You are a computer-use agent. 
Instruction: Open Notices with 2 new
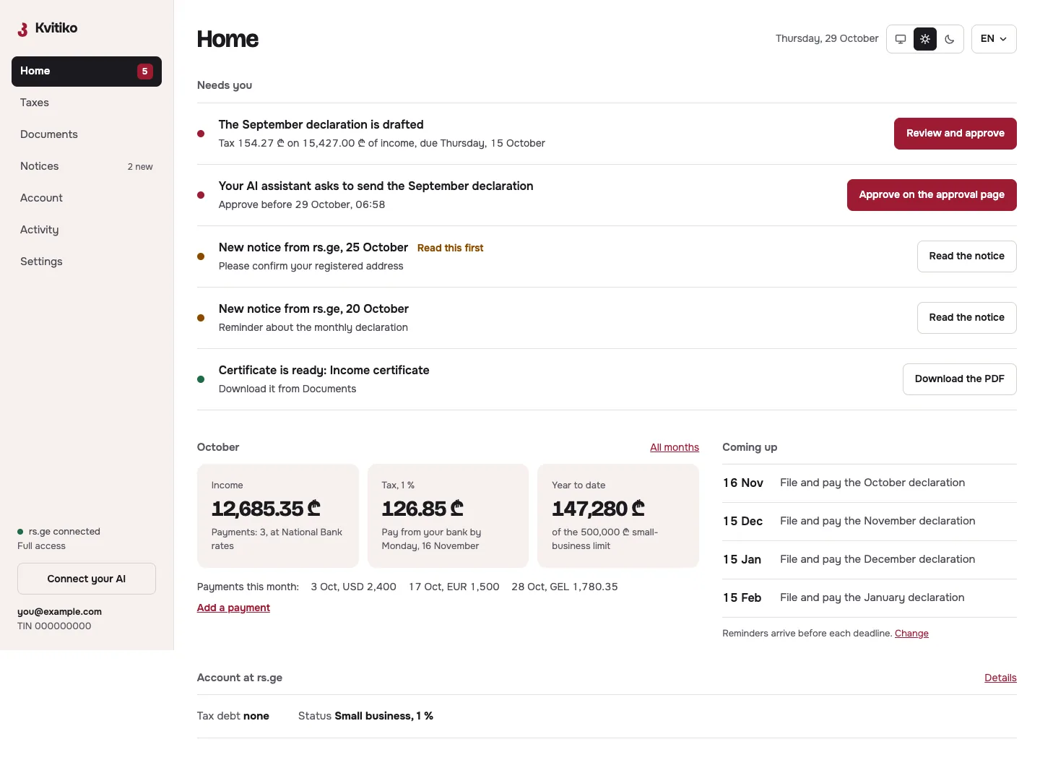point(87,166)
